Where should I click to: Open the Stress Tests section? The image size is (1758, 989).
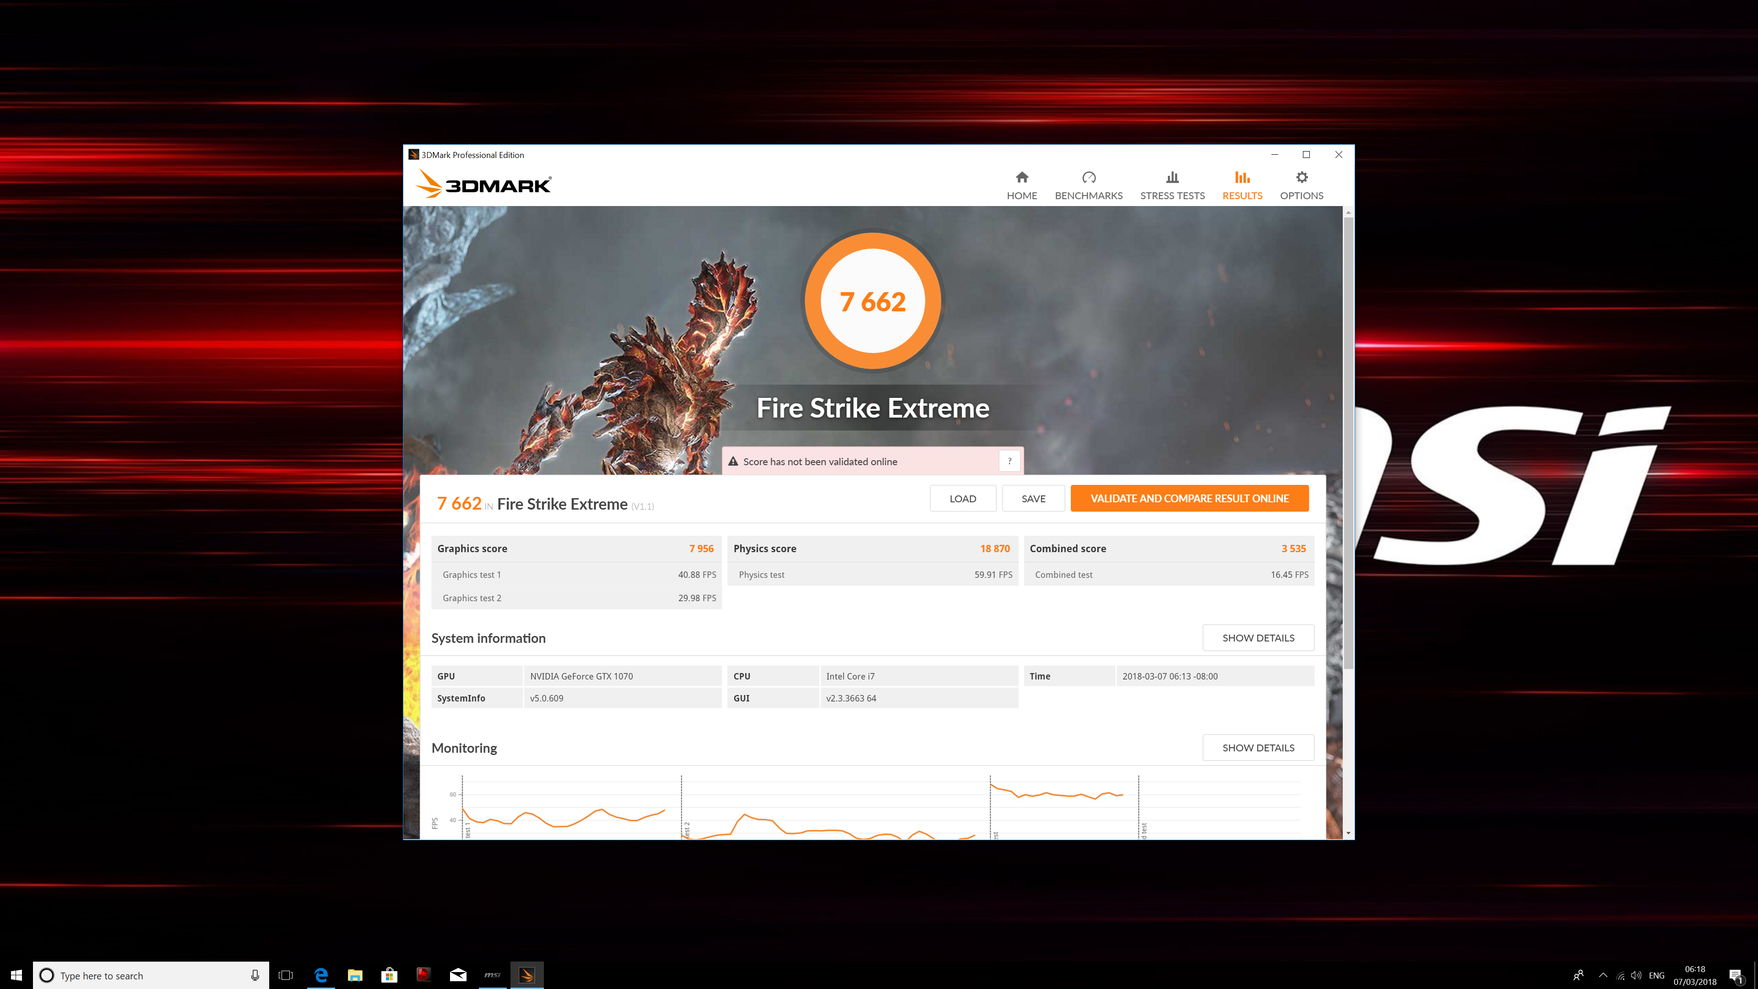pos(1172,185)
